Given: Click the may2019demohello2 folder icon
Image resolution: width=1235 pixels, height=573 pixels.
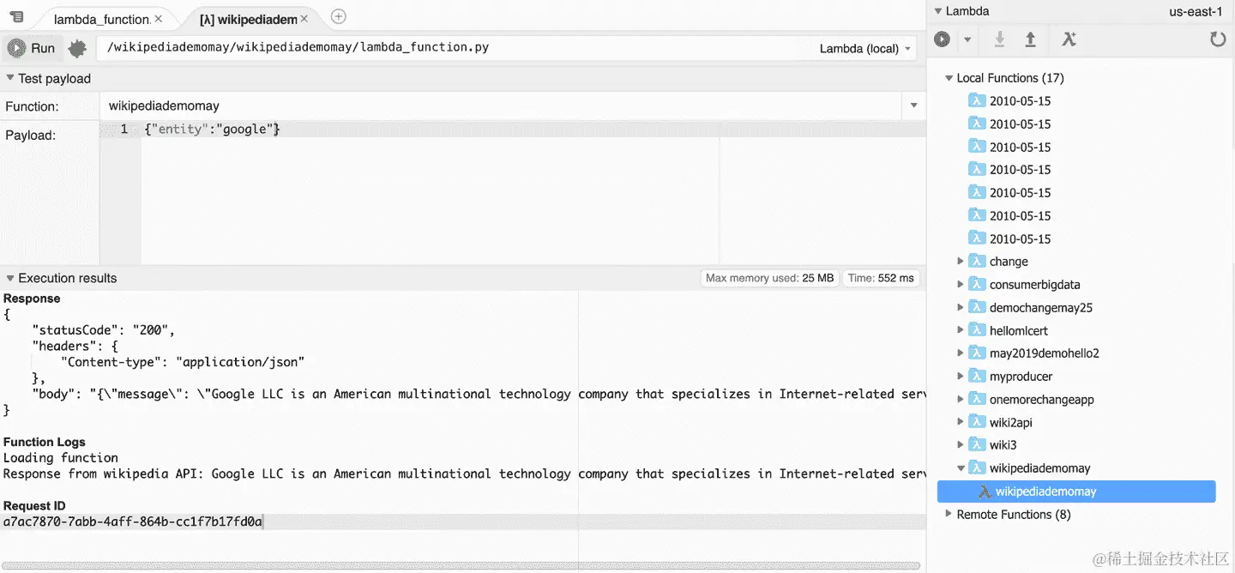Looking at the screenshot, I should pyautogui.click(x=977, y=353).
